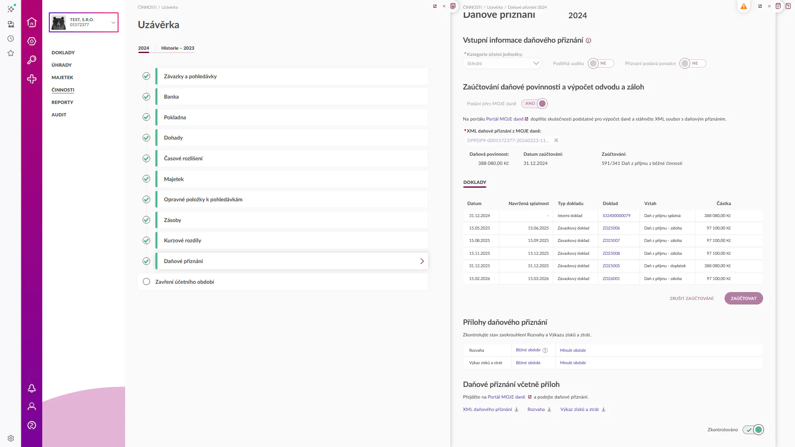Toggle the Podléhá auditu switch
The width and height of the screenshot is (795, 447).
pos(600,63)
